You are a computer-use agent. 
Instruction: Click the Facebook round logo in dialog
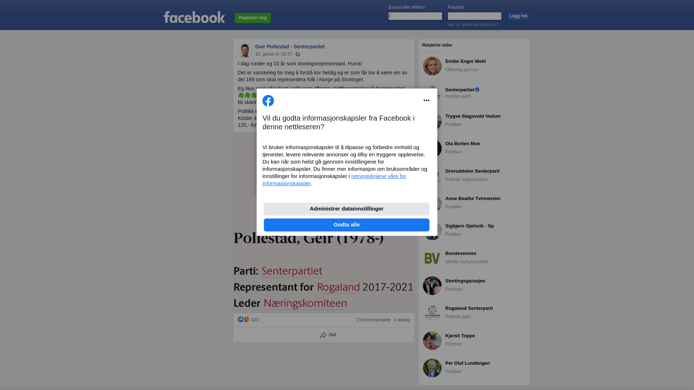click(268, 101)
